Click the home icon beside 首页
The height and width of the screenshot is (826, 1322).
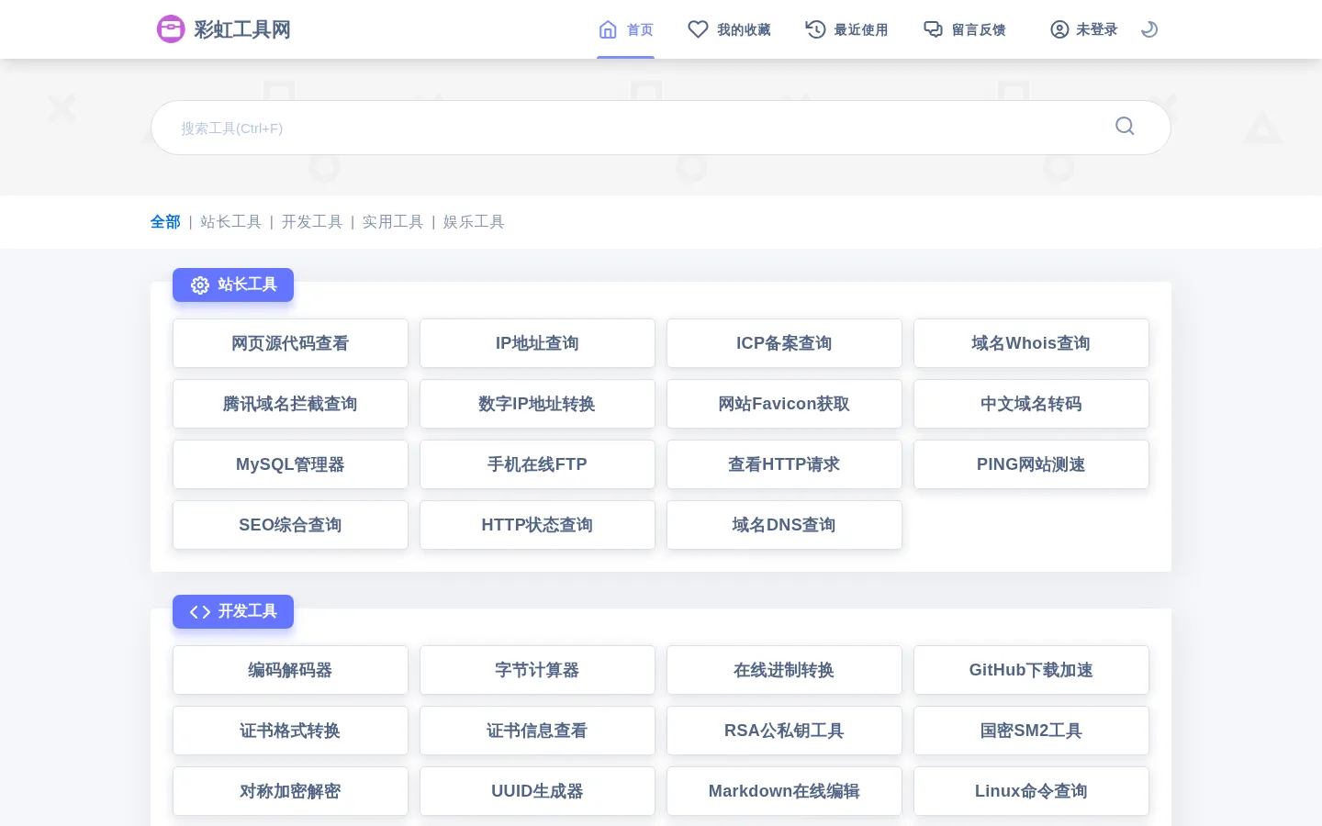point(608,29)
